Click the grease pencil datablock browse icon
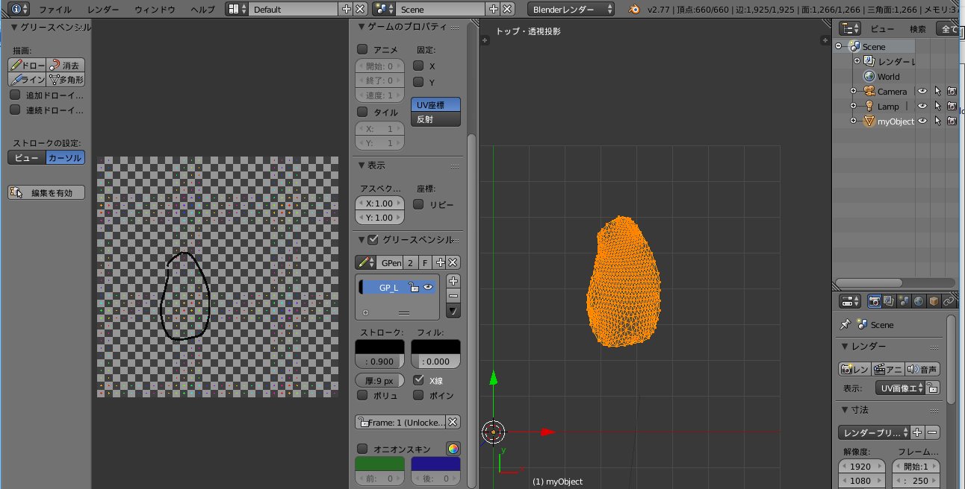965x489 pixels. click(366, 262)
